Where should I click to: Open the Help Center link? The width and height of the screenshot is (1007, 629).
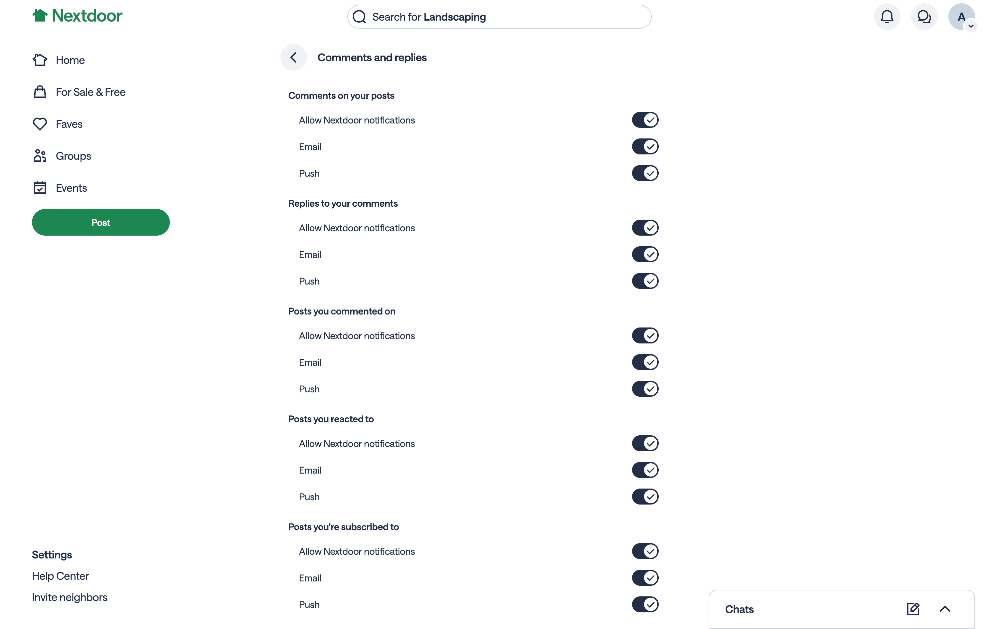click(x=60, y=576)
